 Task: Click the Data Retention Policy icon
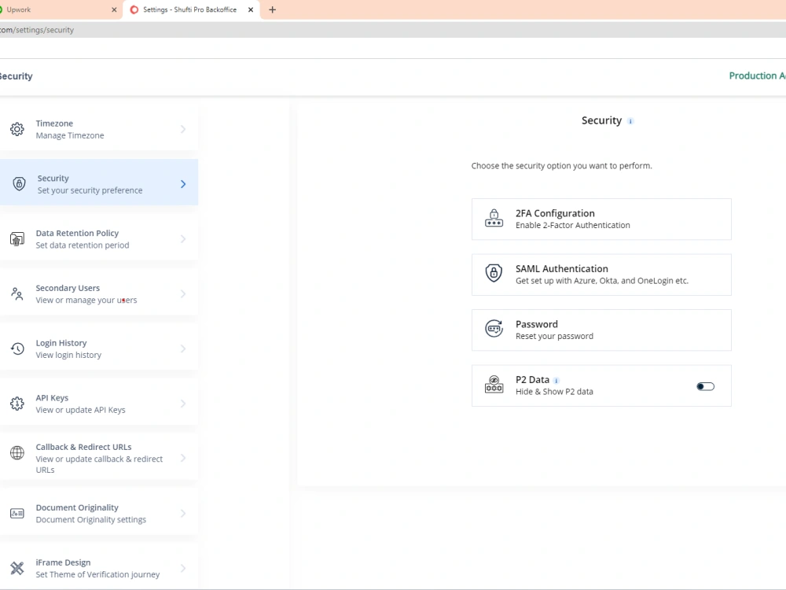(x=17, y=239)
